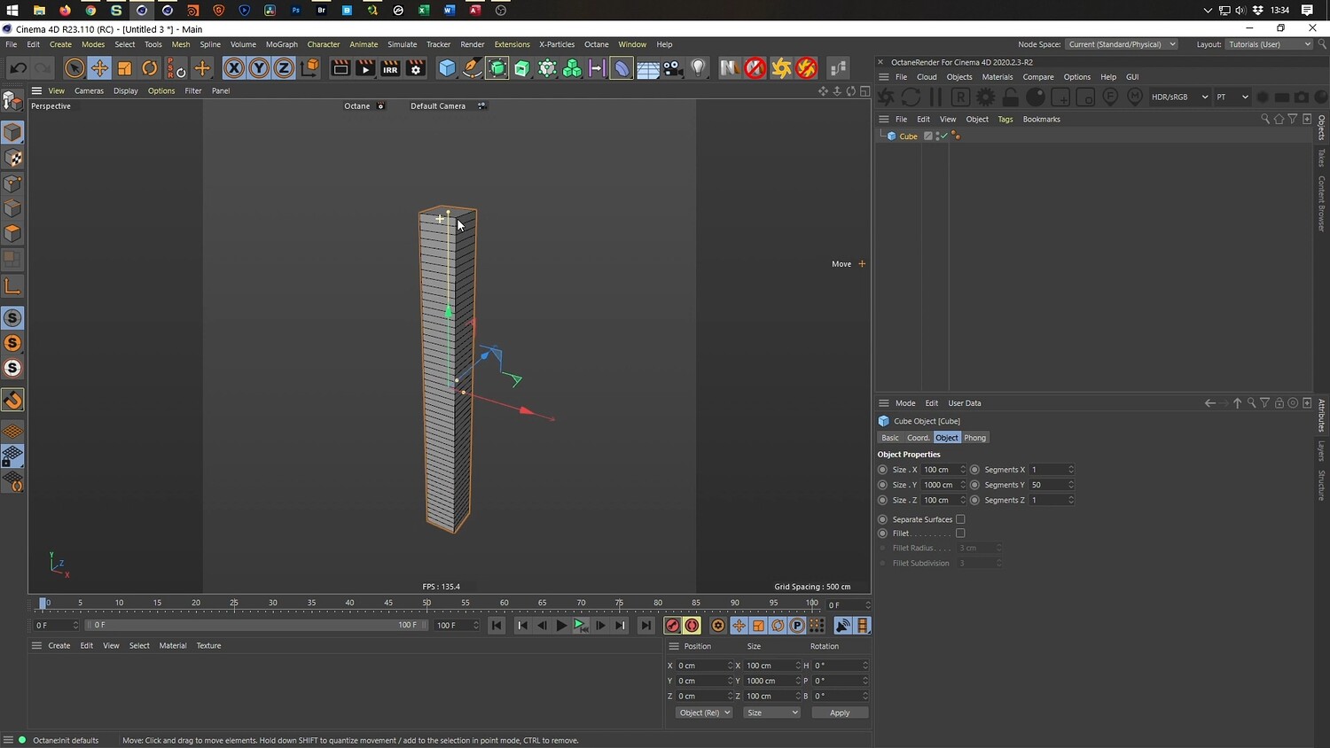Toggle autokeying red circular button
The width and height of the screenshot is (1330, 748).
[x=692, y=626]
